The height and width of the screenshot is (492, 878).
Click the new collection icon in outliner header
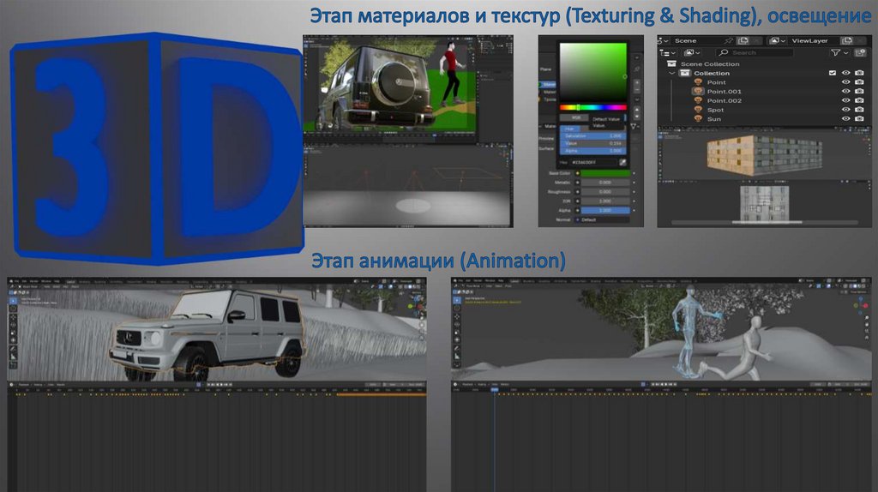click(860, 52)
